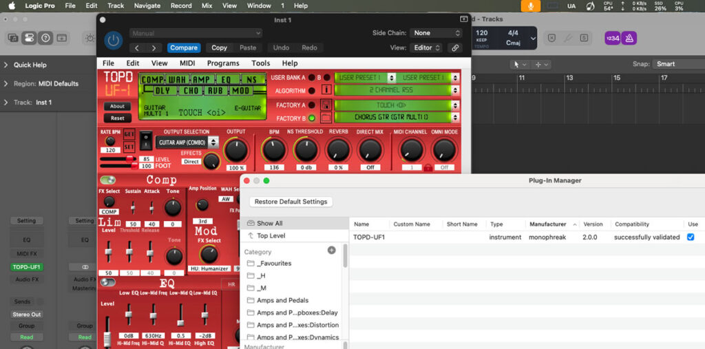Expand Region: MIDI Defaults section
The width and height of the screenshot is (705, 349).
click(x=6, y=84)
